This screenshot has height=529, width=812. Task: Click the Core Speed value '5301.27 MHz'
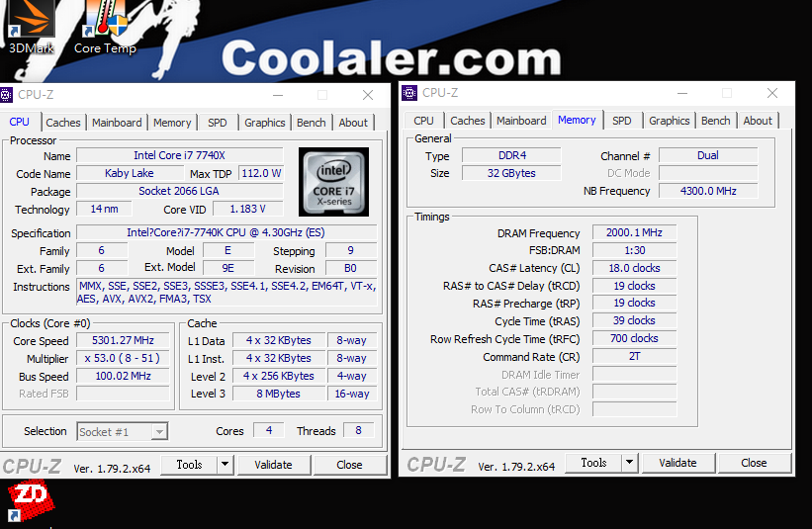pyautogui.click(x=123, y=340)
